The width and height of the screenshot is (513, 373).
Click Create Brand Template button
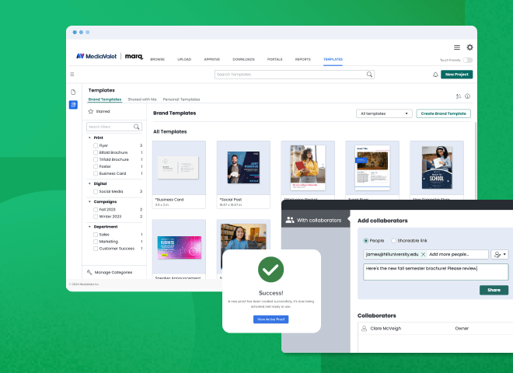click(443, 113)
